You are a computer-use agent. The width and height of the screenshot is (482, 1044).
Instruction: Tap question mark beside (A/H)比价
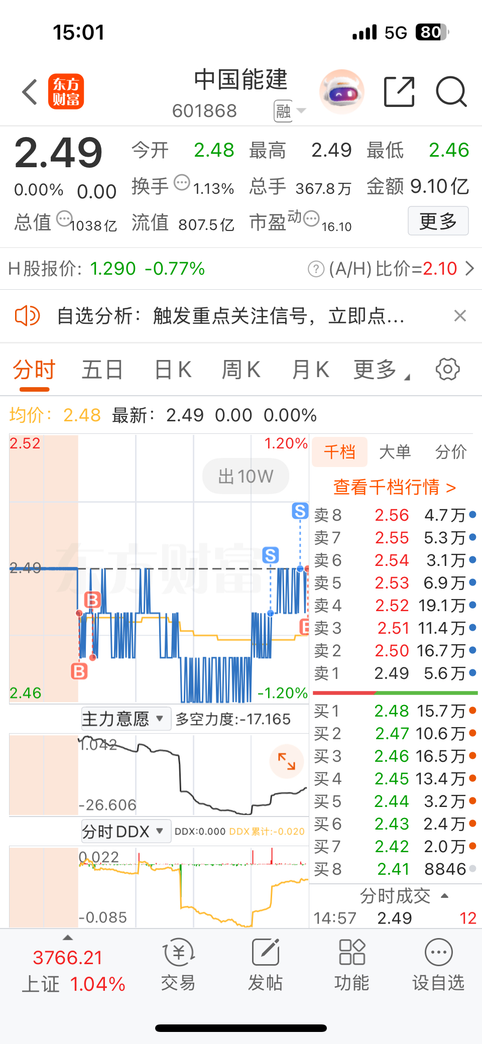pos(316,269)
